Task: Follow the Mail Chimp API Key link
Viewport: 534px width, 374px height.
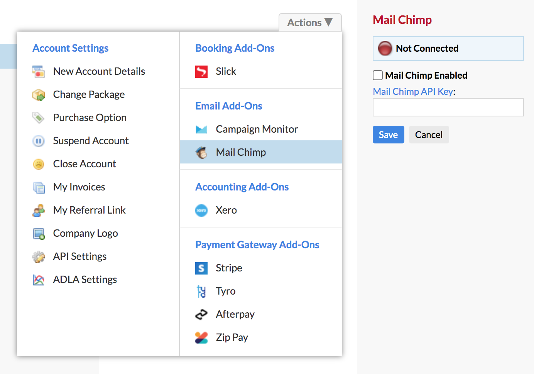Action: coord(413,91)
